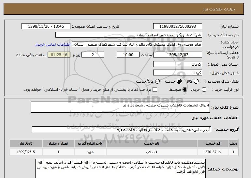
Task: Click the اطلاعات خدمات مورد نیاز section heading
Action: point(215,118)
